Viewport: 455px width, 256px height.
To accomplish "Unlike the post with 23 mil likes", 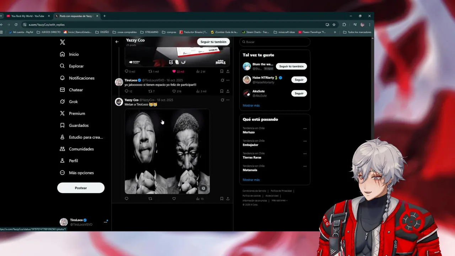I will click(178, 71).
